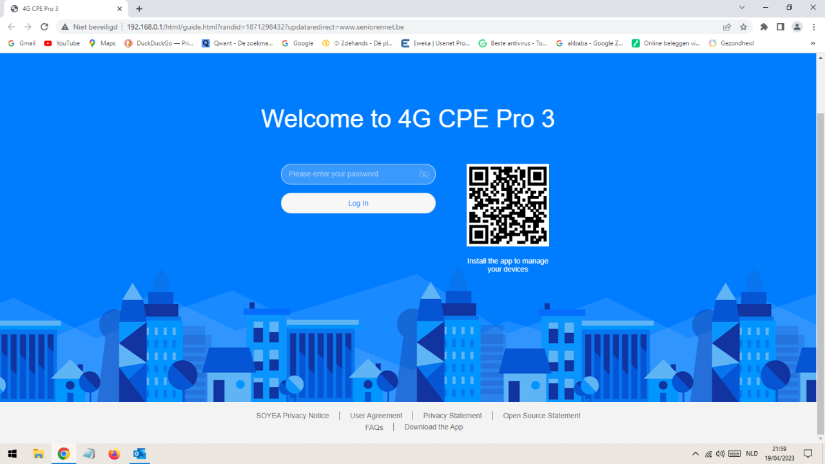The image size is (825, 464).
Task: Expand the tab search dropdown arrow
Action: tap(742, 8)
